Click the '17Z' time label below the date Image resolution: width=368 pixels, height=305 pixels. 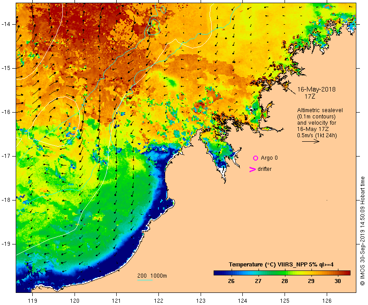tap(310, 96)
